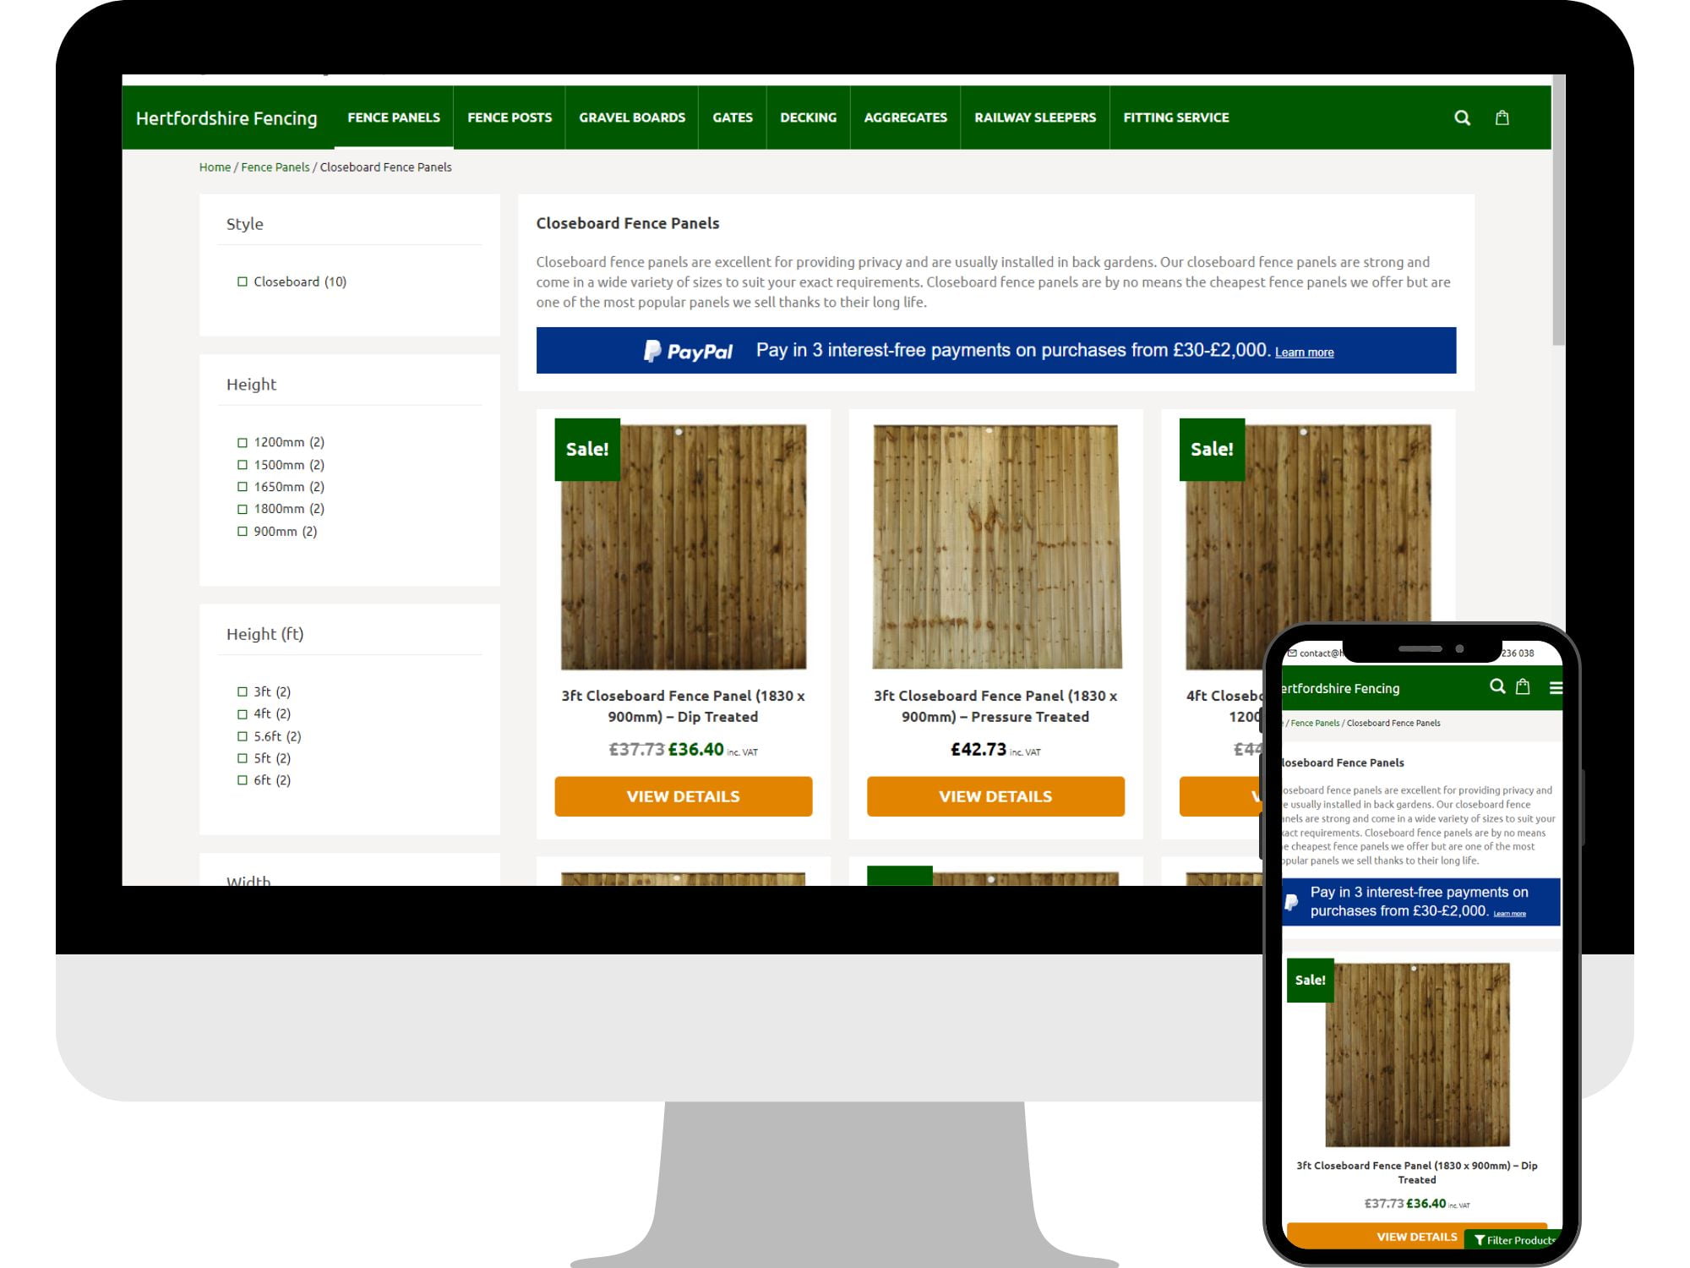Open the GATES navigation menu

(732, 118)
